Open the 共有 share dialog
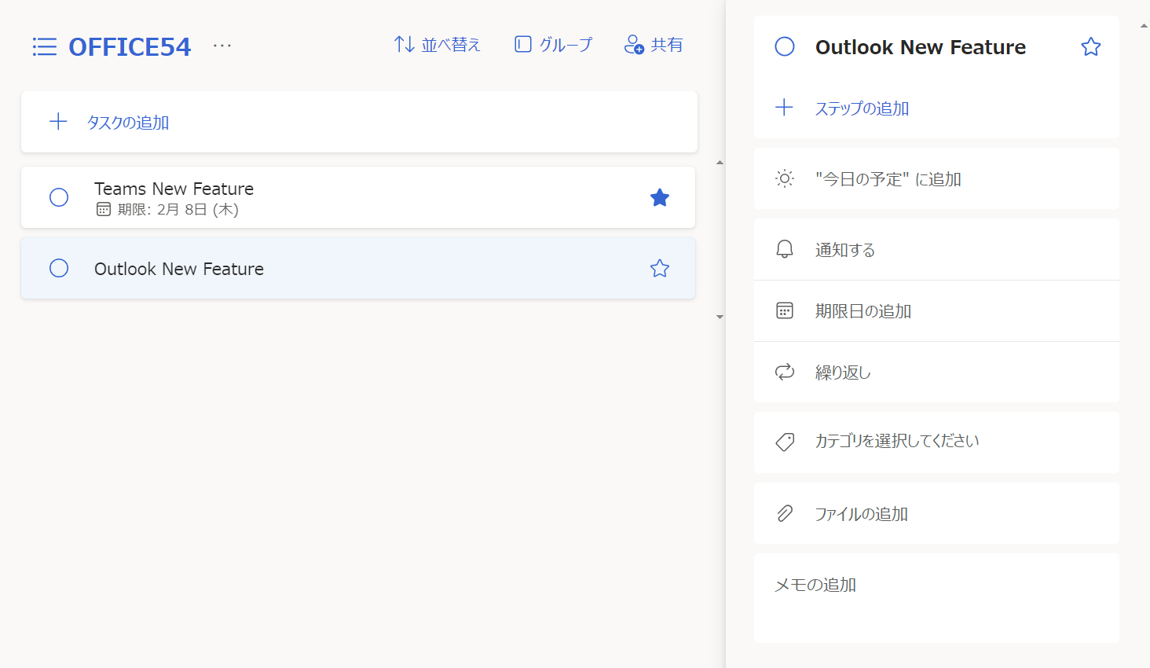This screenshot has width=1150, height=668. pyautogui.click(x=654, y=45)
